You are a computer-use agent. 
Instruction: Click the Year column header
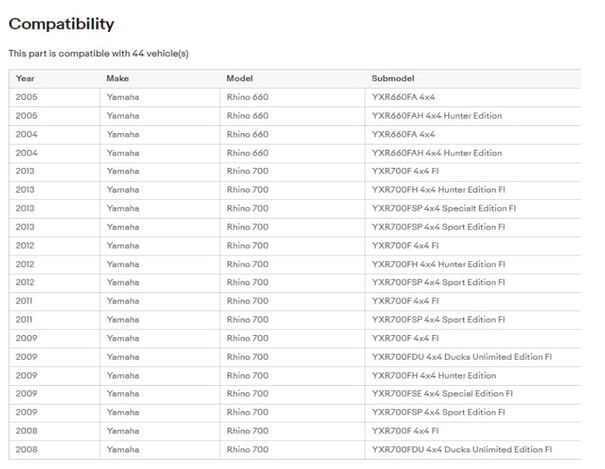coord(25,78)
